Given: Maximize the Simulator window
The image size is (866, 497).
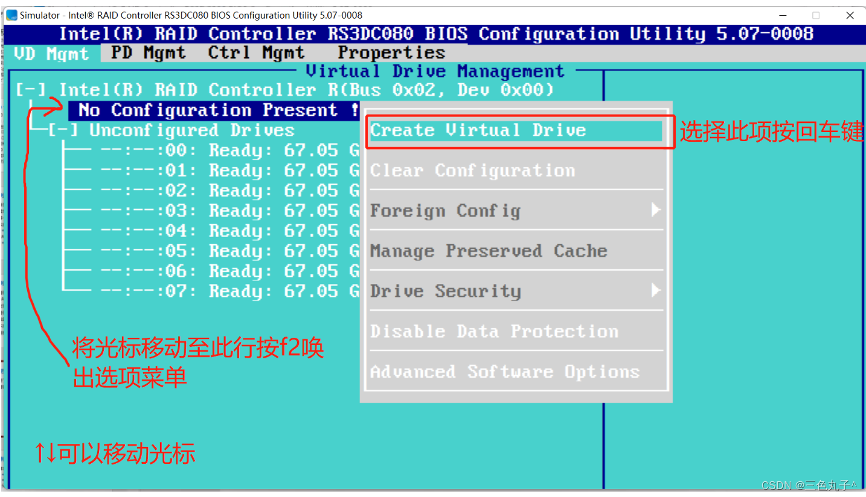Looking at the screenshot, I should [816, 15].
